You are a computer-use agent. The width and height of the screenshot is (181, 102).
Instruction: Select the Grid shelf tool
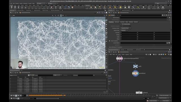coord(25,8)
